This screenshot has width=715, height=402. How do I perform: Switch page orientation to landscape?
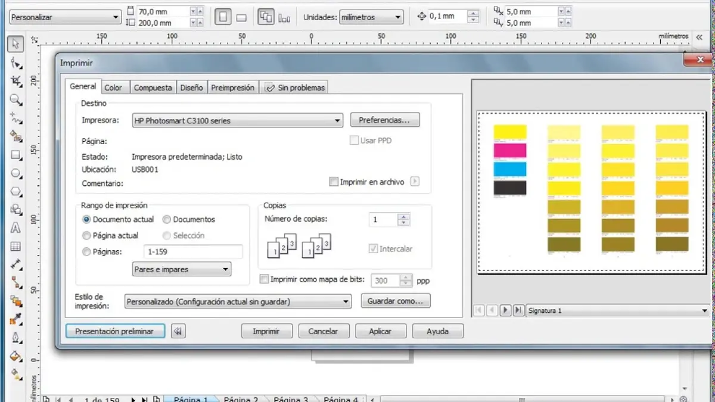click(241, 17)
